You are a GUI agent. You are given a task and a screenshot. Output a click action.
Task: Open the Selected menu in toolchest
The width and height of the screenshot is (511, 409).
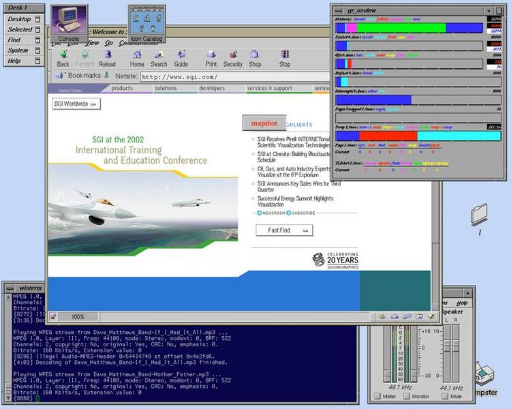pyautogui.click(x=20, y=29)
